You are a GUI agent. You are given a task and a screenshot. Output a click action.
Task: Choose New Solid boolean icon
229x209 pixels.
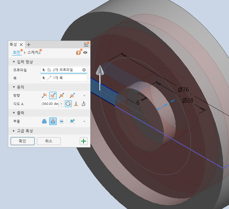72,121
